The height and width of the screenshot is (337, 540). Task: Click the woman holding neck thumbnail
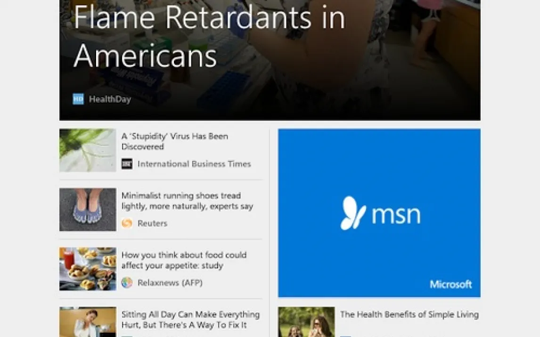[88, 322]
